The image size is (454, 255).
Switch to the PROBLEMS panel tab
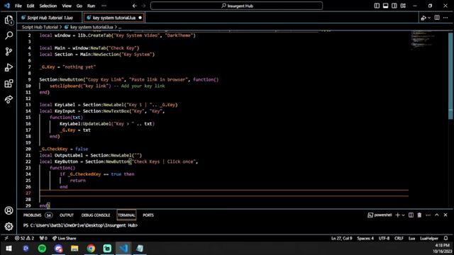(32, 215)
